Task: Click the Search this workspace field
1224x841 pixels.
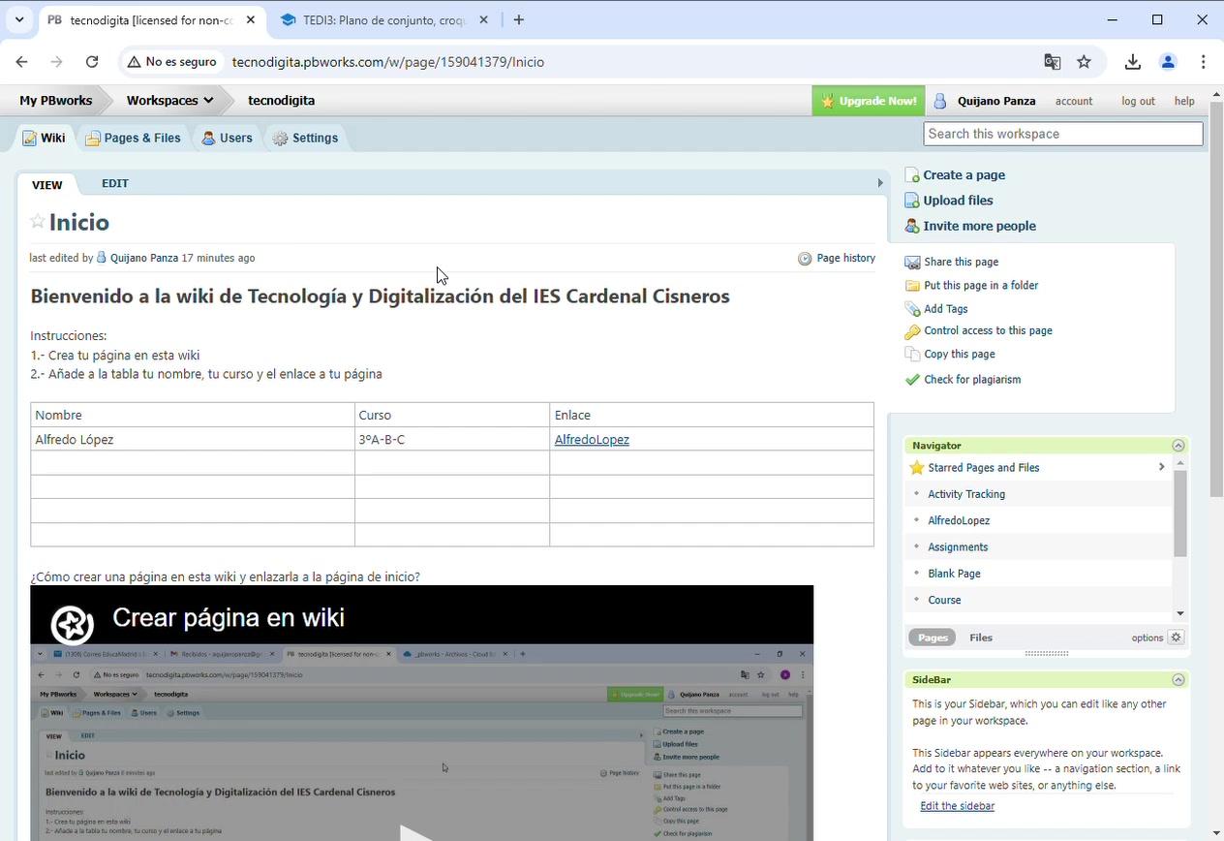Action: [1062, 134]
